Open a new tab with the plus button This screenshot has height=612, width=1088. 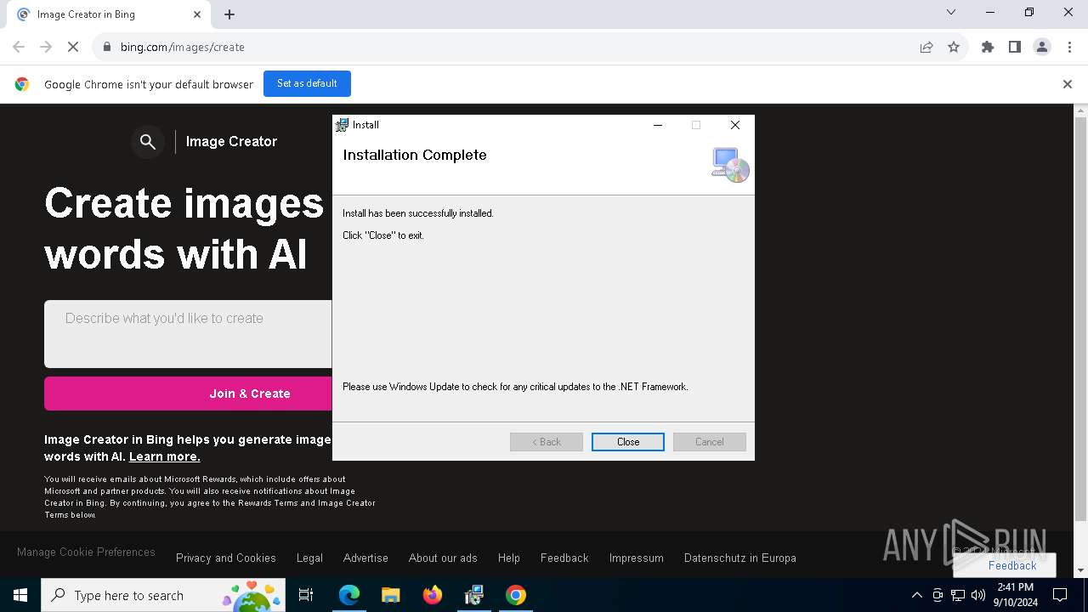tap(229, 14)
